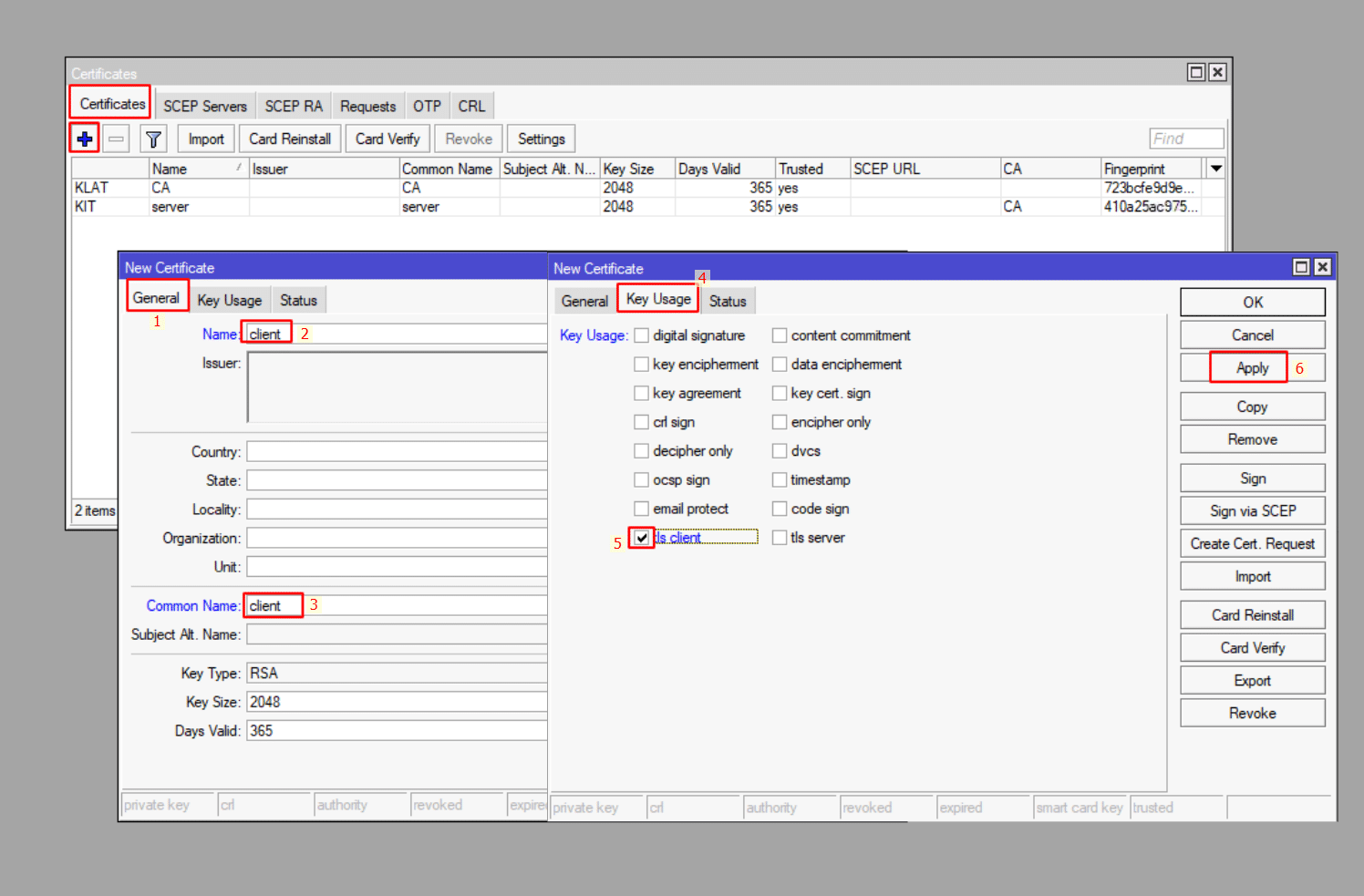
Task: Toggle key cert. sign checkbox
Action: (x=780, y=393)
